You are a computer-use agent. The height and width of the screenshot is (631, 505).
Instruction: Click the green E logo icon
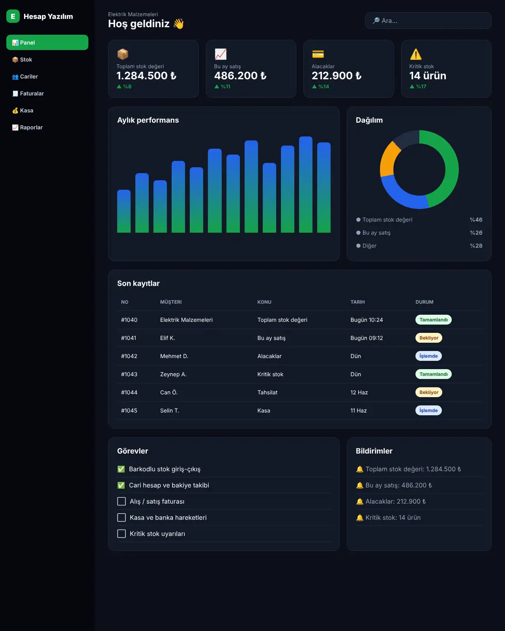click(x=13, y=16)
